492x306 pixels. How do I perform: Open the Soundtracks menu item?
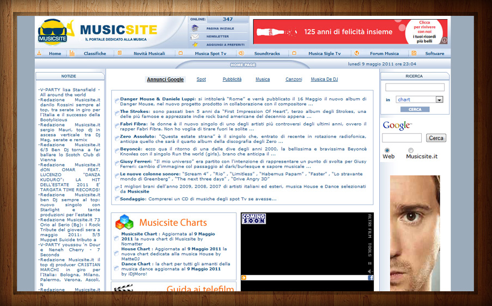tap(267, 53)
